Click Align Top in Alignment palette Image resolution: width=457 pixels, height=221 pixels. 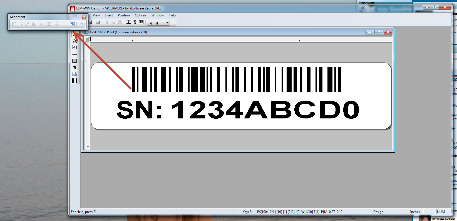(x=27, y=24)
